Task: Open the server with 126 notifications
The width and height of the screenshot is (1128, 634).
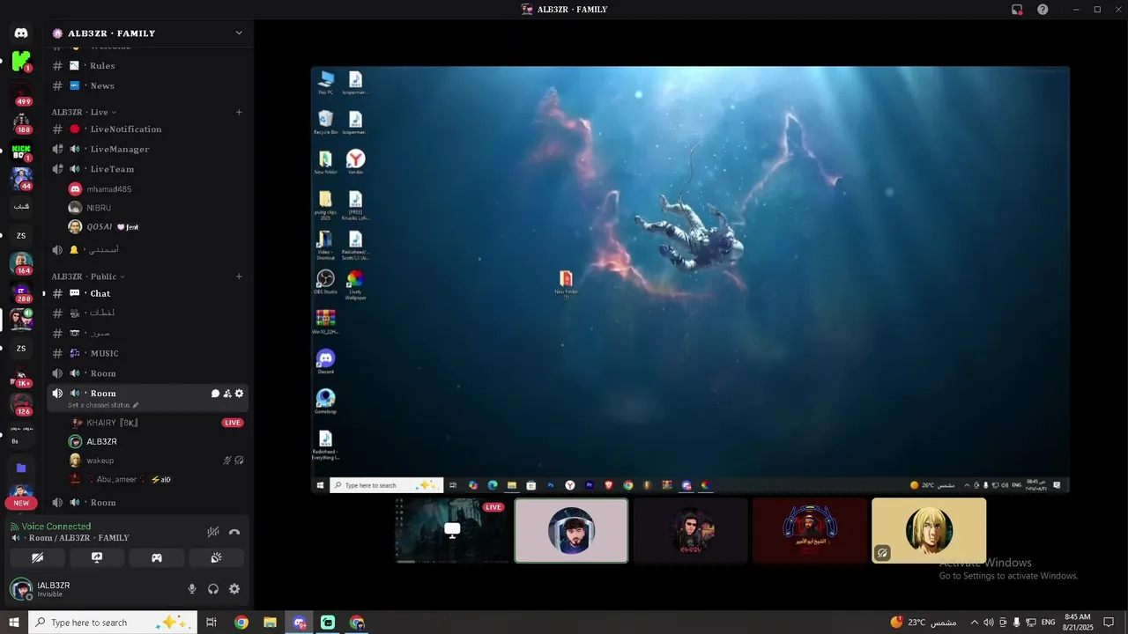Action: pyautogui.click(x=21, y=404)
